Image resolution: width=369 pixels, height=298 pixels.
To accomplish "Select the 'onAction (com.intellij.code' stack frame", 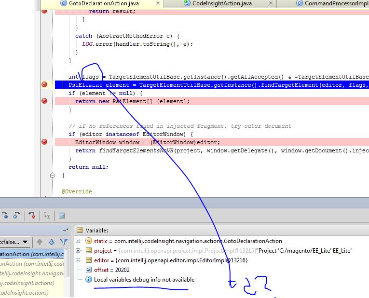I will point(32,264).
